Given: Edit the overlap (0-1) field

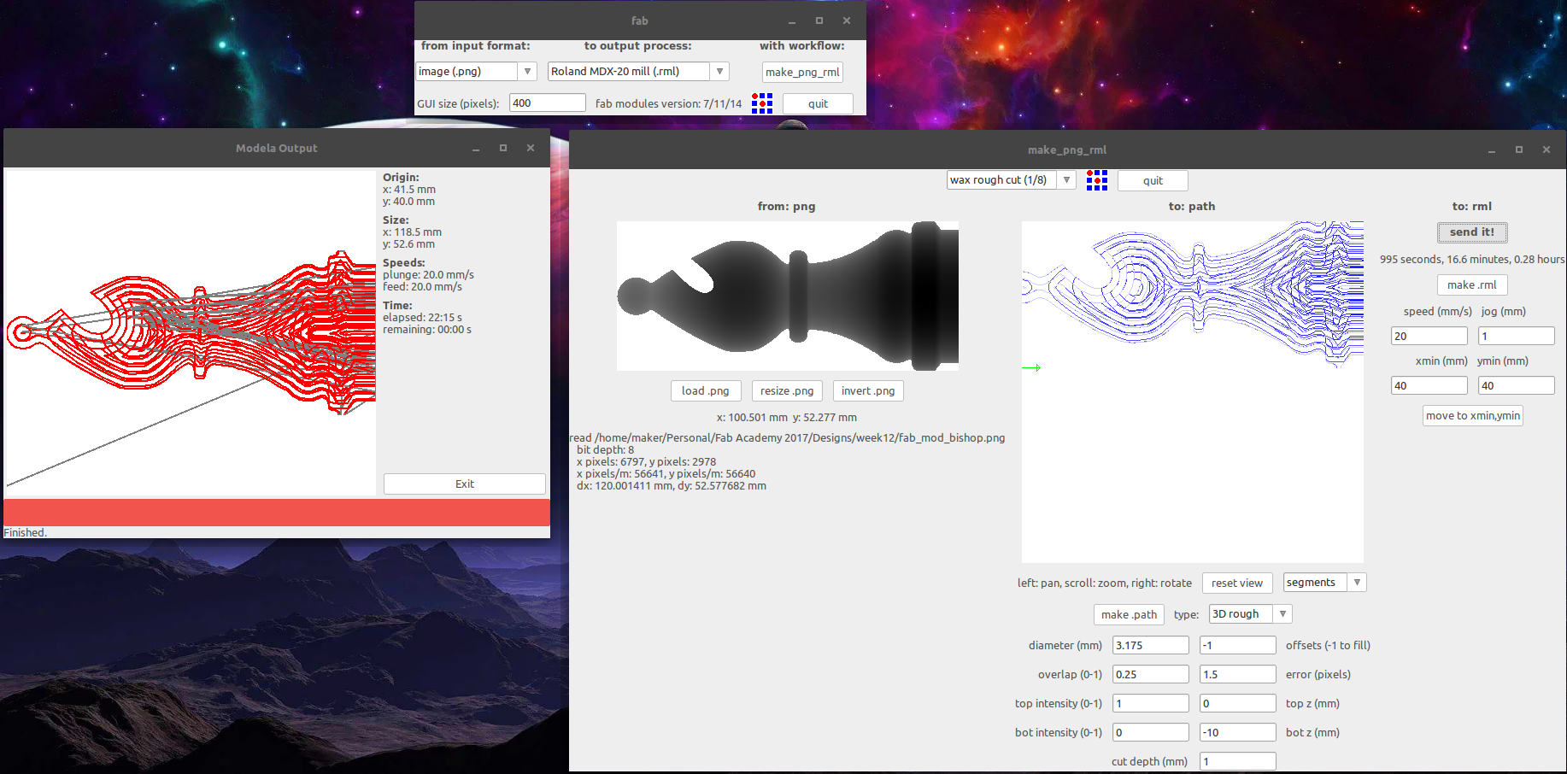Looking at the screenshot, I should pyautogui.click(x=1151, y=675).
